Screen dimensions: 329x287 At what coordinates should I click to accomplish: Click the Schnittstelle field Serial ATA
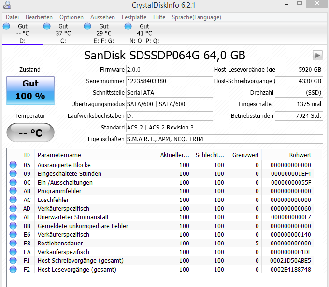click(169, 92)
